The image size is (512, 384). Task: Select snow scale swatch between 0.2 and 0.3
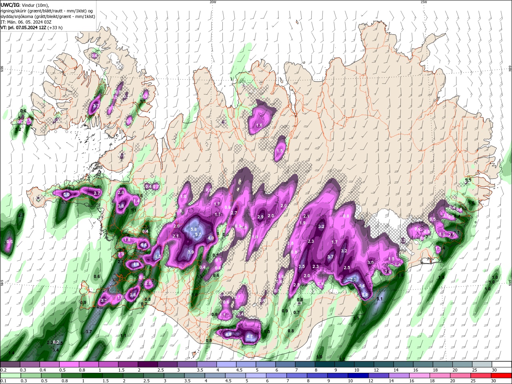coord(10,364)
